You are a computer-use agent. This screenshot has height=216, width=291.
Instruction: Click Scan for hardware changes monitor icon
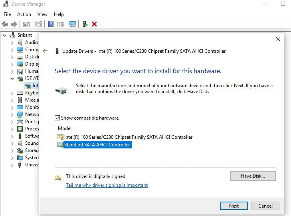coord(73,24)
